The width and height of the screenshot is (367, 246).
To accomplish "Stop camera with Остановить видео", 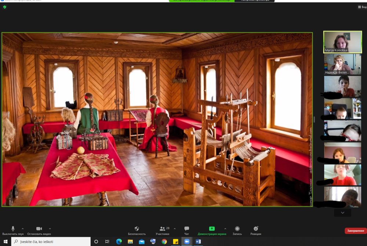I will coord(39,230).
